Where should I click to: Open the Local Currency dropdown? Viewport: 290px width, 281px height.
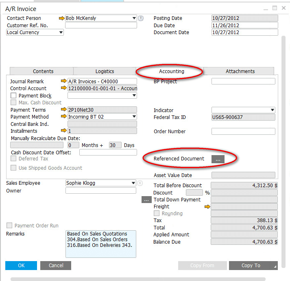pyautogui.click(x=61, y=32)
